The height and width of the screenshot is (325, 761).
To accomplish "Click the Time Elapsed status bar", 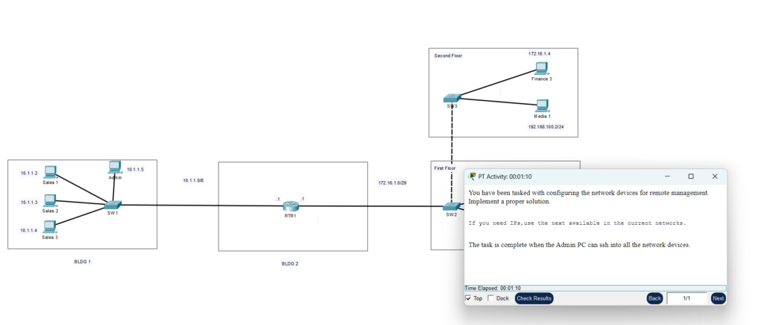I will point(595,288).
